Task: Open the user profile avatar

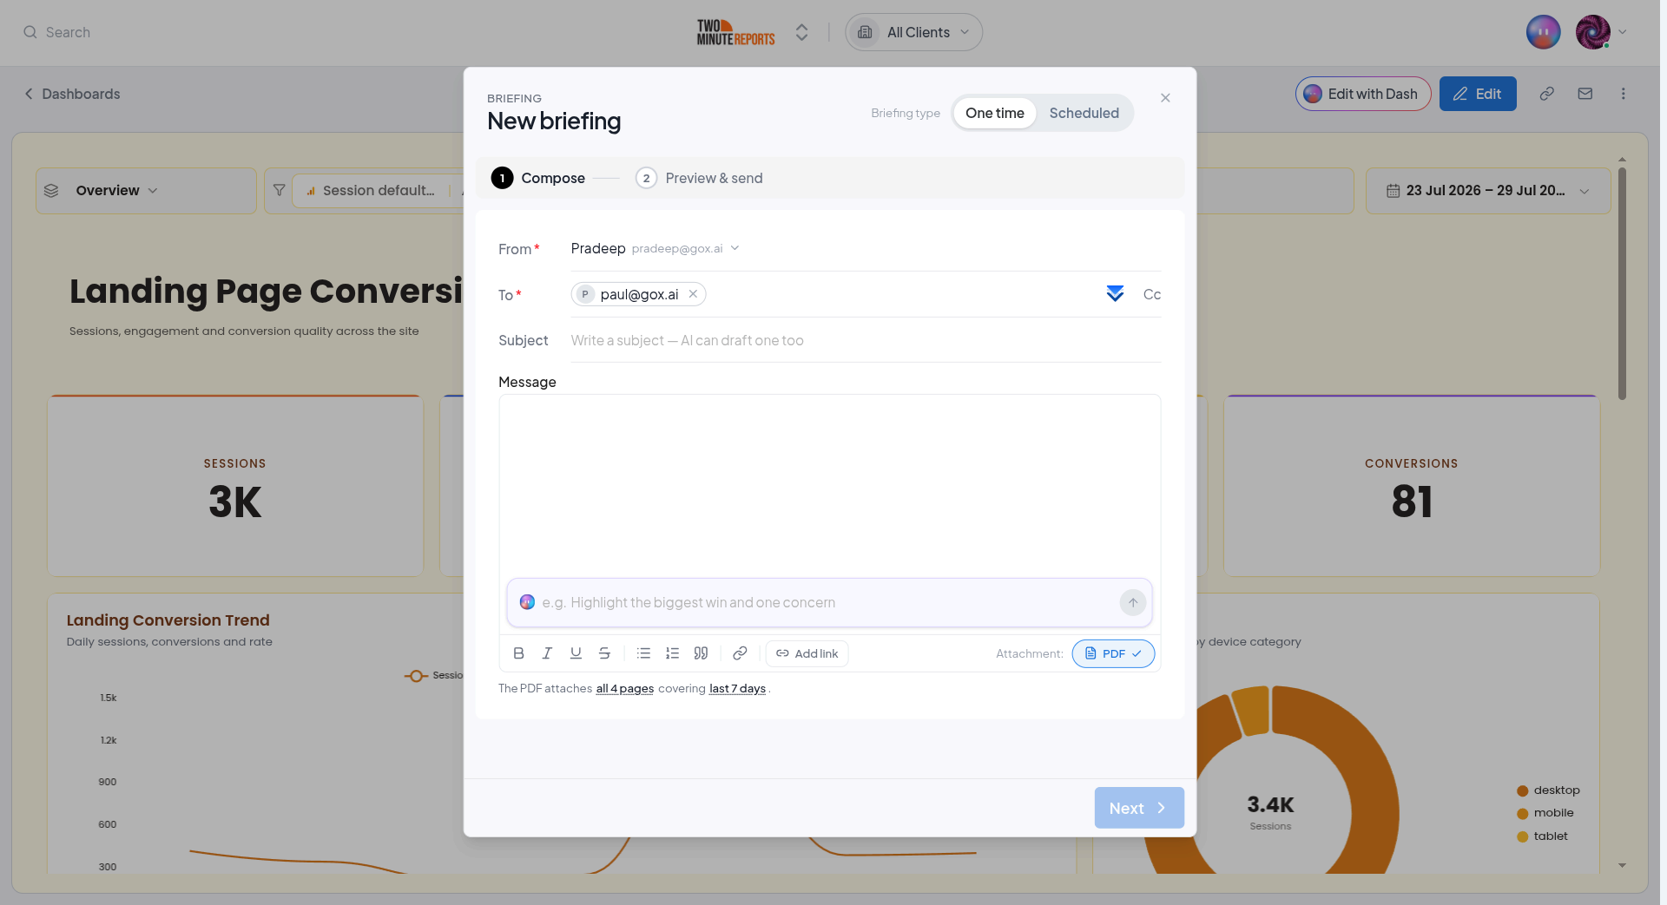Action: click(1593, 32)
